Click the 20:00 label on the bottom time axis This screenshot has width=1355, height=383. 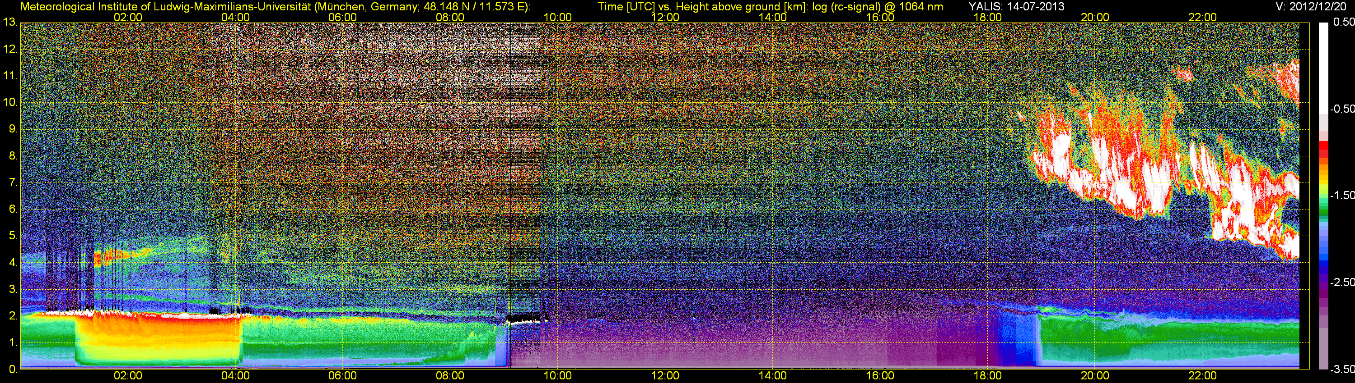[1095, 376]
